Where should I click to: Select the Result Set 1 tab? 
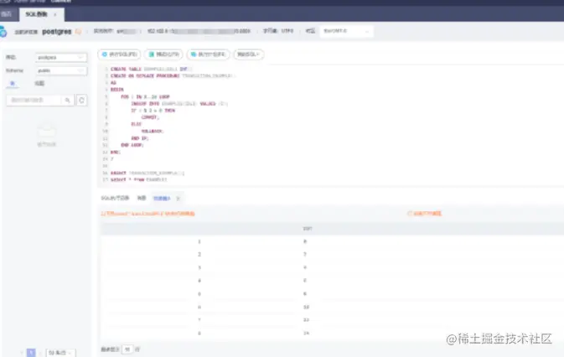coord(162,199)
